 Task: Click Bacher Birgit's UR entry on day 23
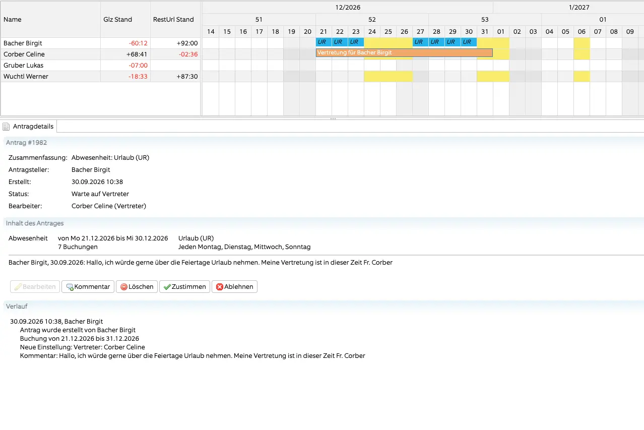click(x=356, y=42)
